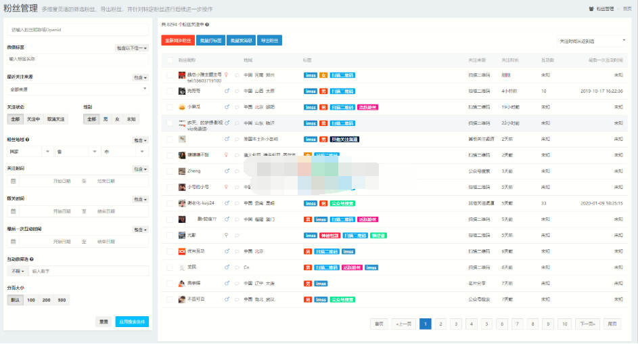Expand the 关注时间从近到远 sort dropdown
Image resolution: width=638 pixels, height=344 pixels.
pyautogui.click(x=591, y=41)
